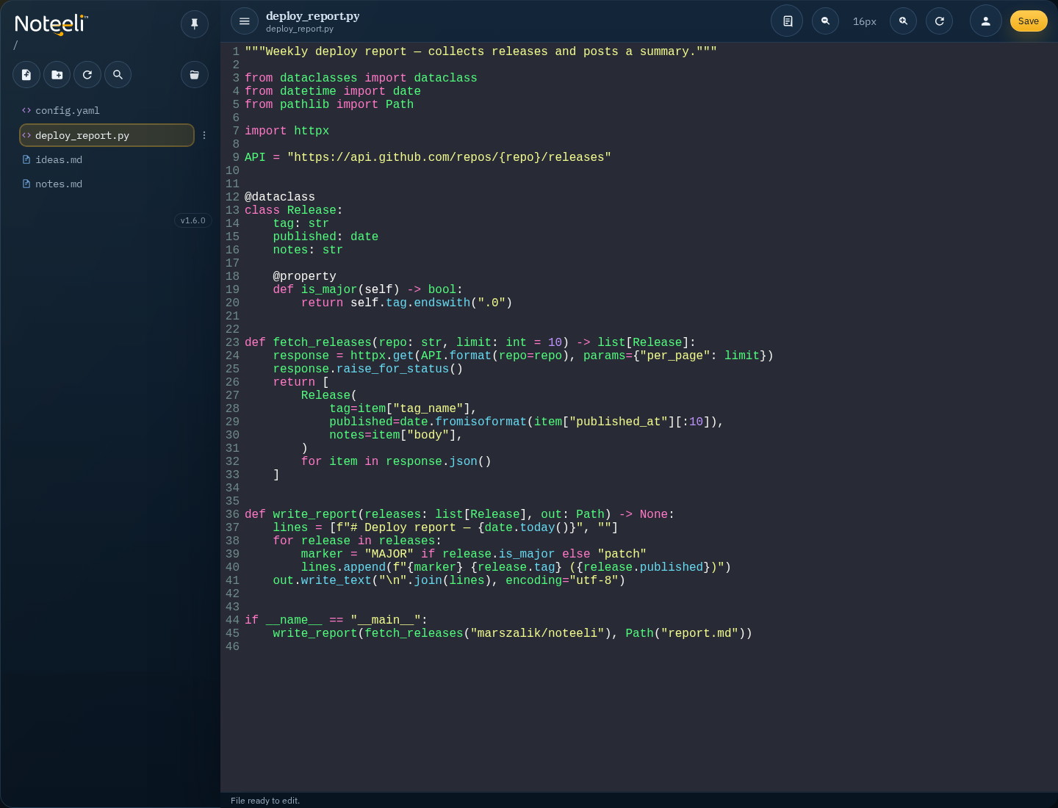
Task: Click 'from pathlib import Path' line
Action: (329, 104)
